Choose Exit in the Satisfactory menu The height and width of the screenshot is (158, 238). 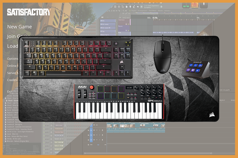[10, 91]
